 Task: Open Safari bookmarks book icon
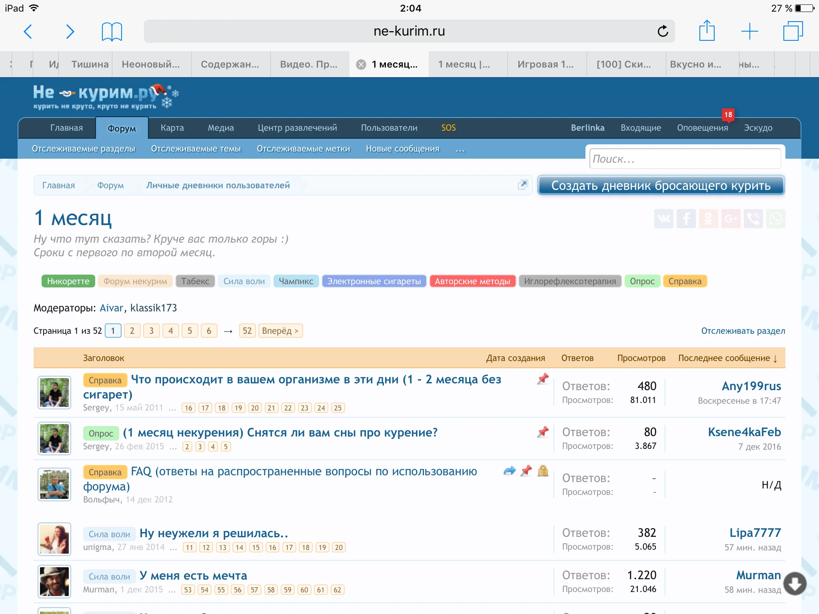pos(112,31)
